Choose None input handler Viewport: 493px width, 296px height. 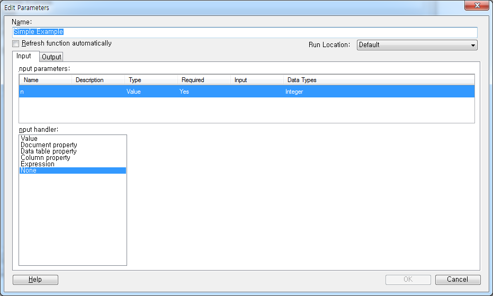[73, 171]
